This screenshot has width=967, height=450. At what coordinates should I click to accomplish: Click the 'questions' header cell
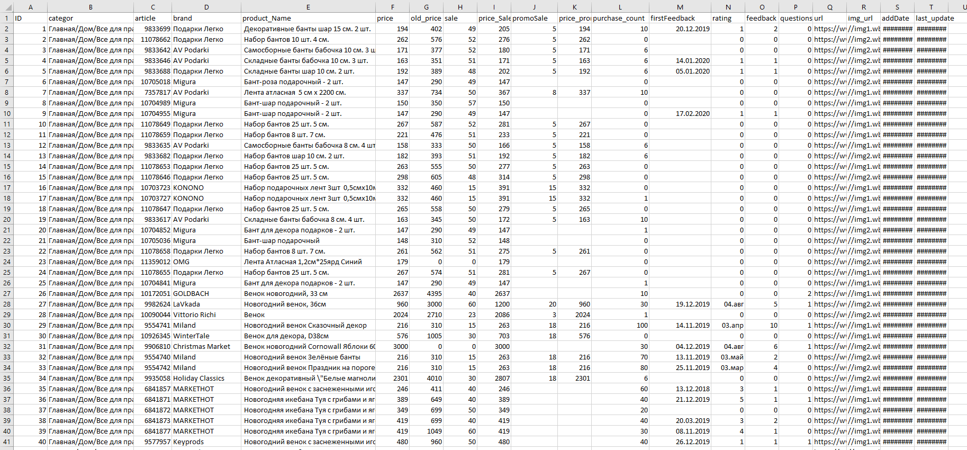pyautogui.click(x=796, y=18)
